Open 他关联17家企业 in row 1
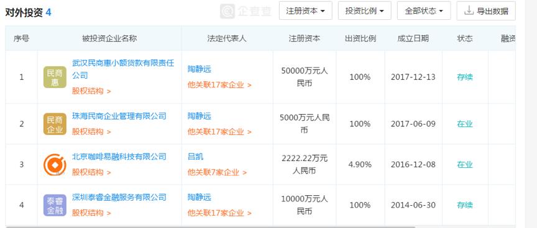Viewport: 537px width, 228px height. (x=219, y=85)
